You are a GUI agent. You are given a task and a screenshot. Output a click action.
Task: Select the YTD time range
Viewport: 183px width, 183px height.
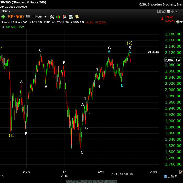click(78, 181)
